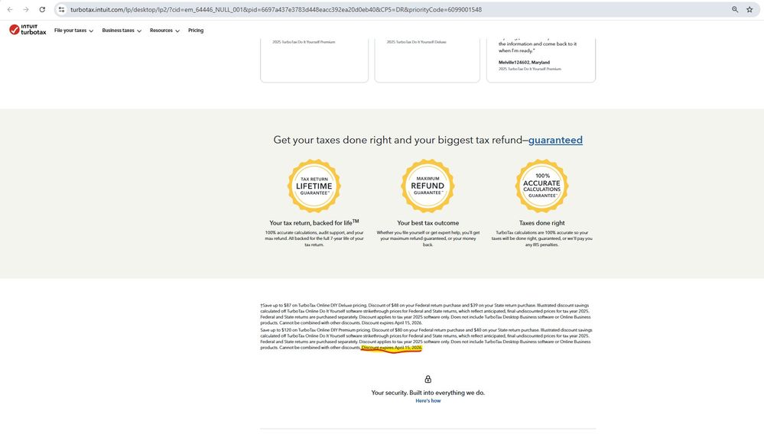This screenshot has width=764, height=434.
Task: Click the security padlock icon above "Your security"
Action: click(x=428, y=379)
